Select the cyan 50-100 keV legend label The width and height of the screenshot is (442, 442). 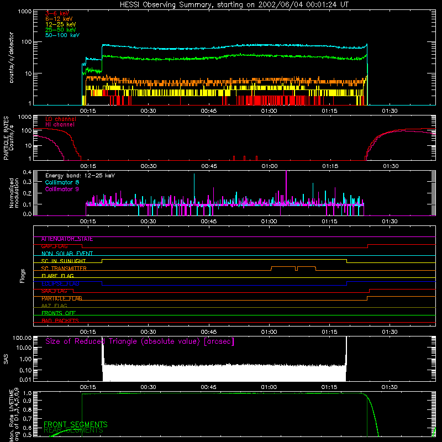click(62, 35)
